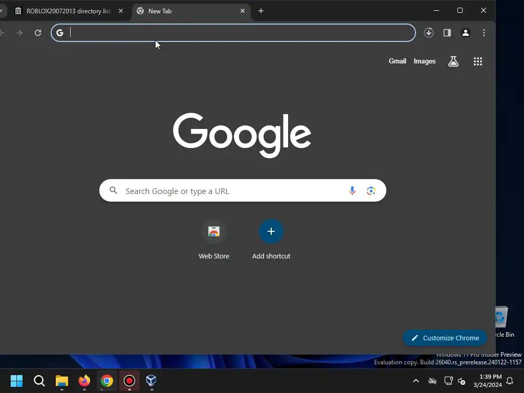Focus the Chrome address bar

tap(233, 33)
